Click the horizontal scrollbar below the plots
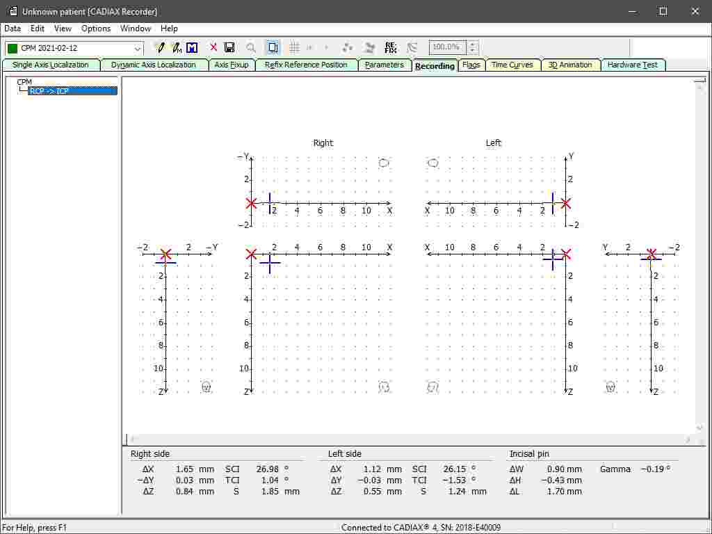This screenshot has height=534, width=712. coord(410,439)
